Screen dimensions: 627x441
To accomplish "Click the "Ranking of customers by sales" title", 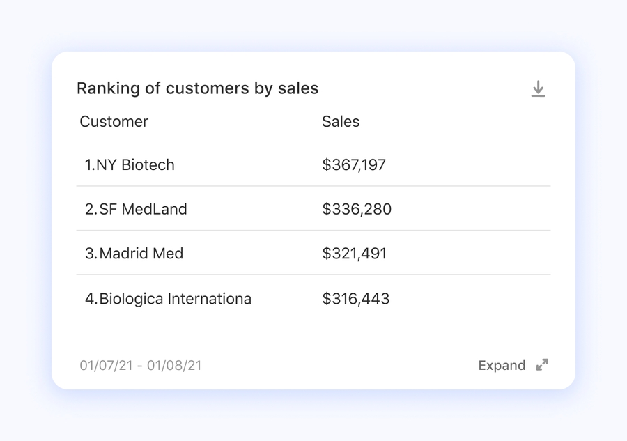I will click(197, 88).
